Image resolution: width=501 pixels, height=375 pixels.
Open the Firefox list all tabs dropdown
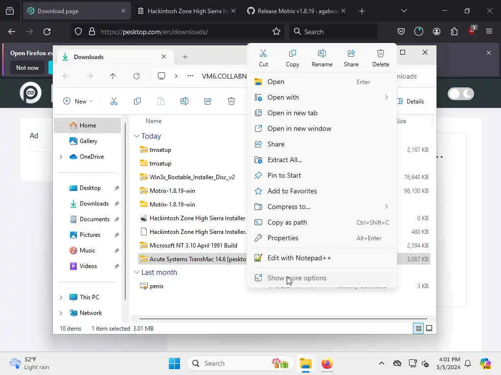404,11
